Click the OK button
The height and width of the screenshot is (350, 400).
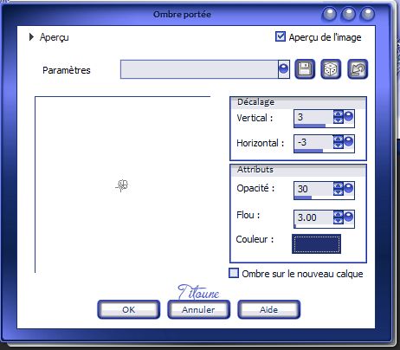pos(129,309)
